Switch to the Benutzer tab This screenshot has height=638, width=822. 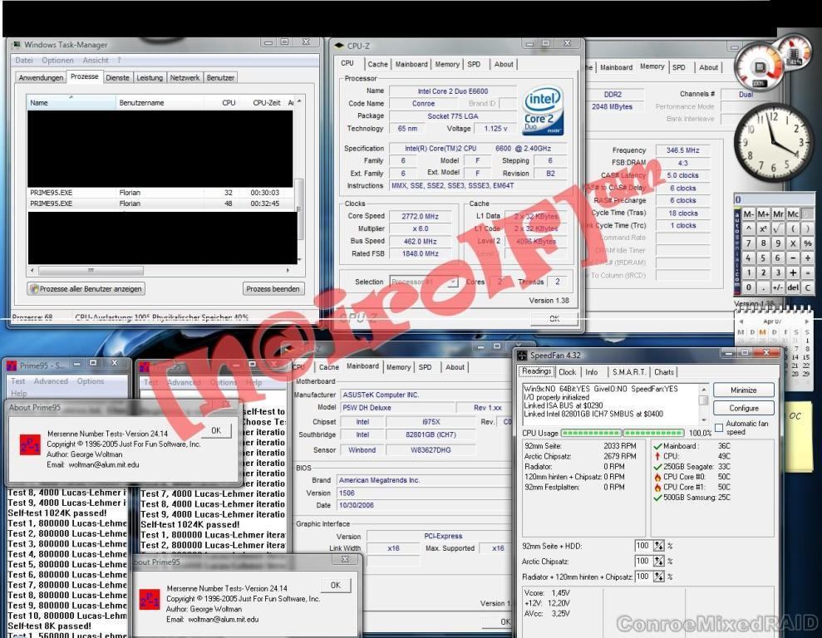220,77
